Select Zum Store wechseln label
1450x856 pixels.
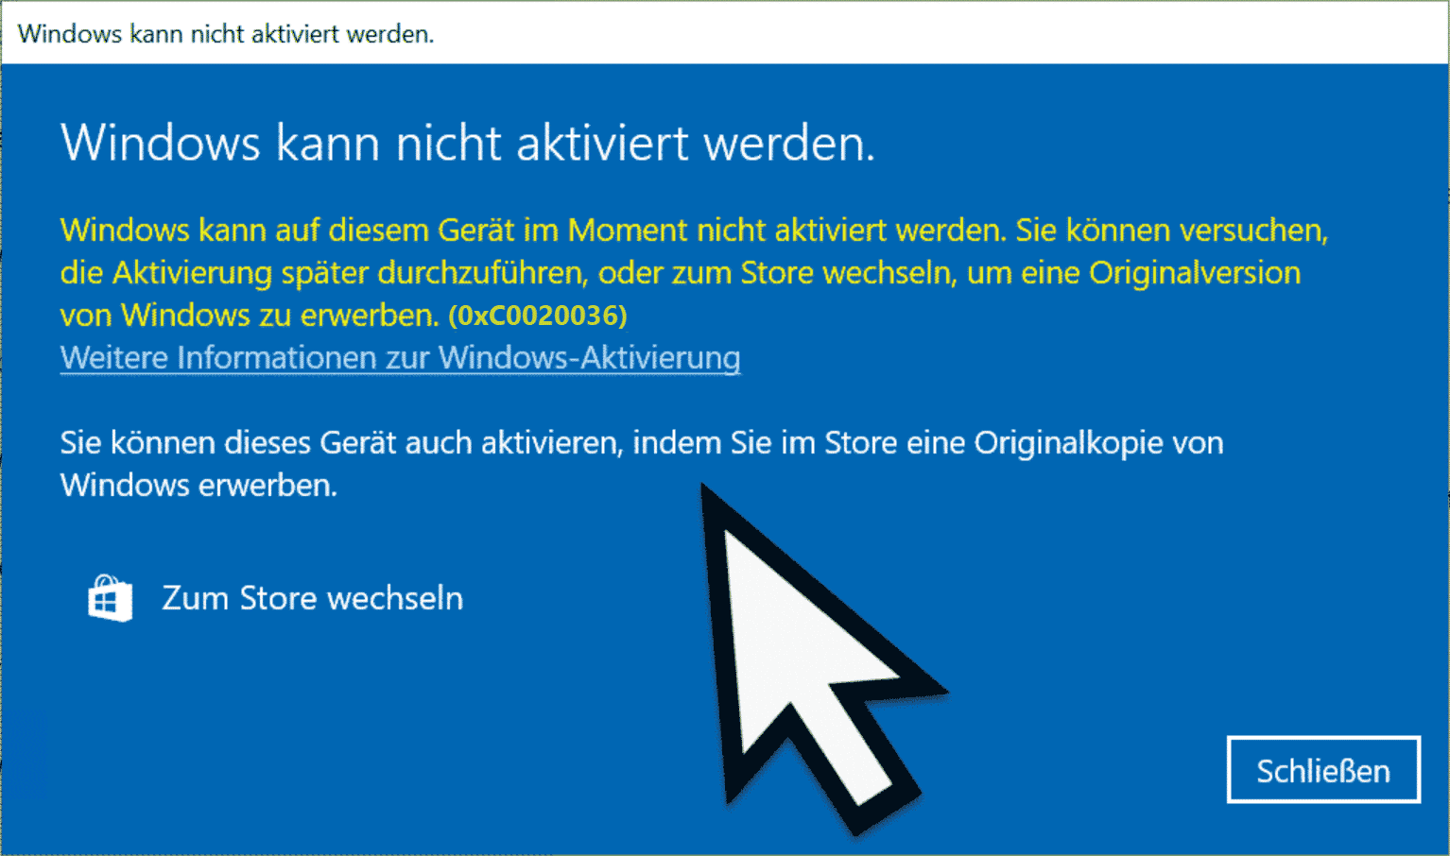313,598
